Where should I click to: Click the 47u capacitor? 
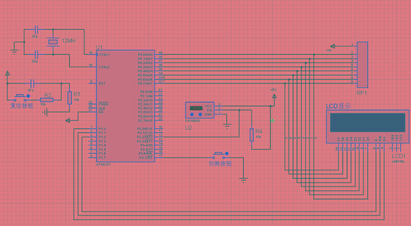[32, 84]
